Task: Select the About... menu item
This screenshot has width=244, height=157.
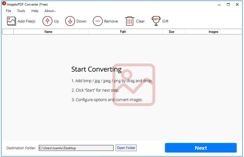Action: tap(50, 11)
